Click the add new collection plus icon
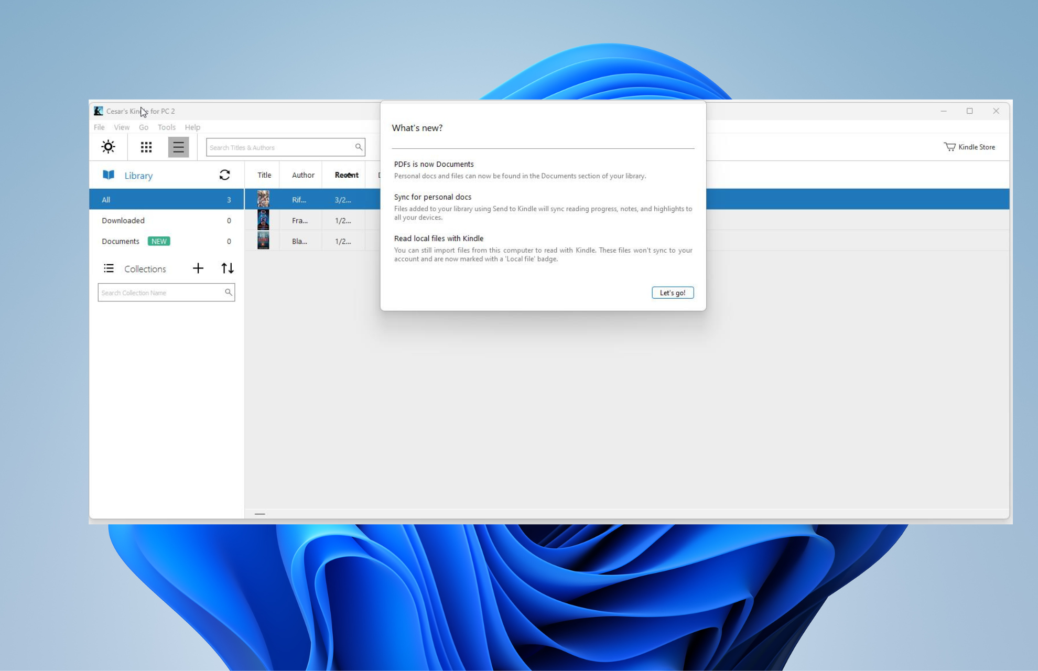 tap(198, 268)
